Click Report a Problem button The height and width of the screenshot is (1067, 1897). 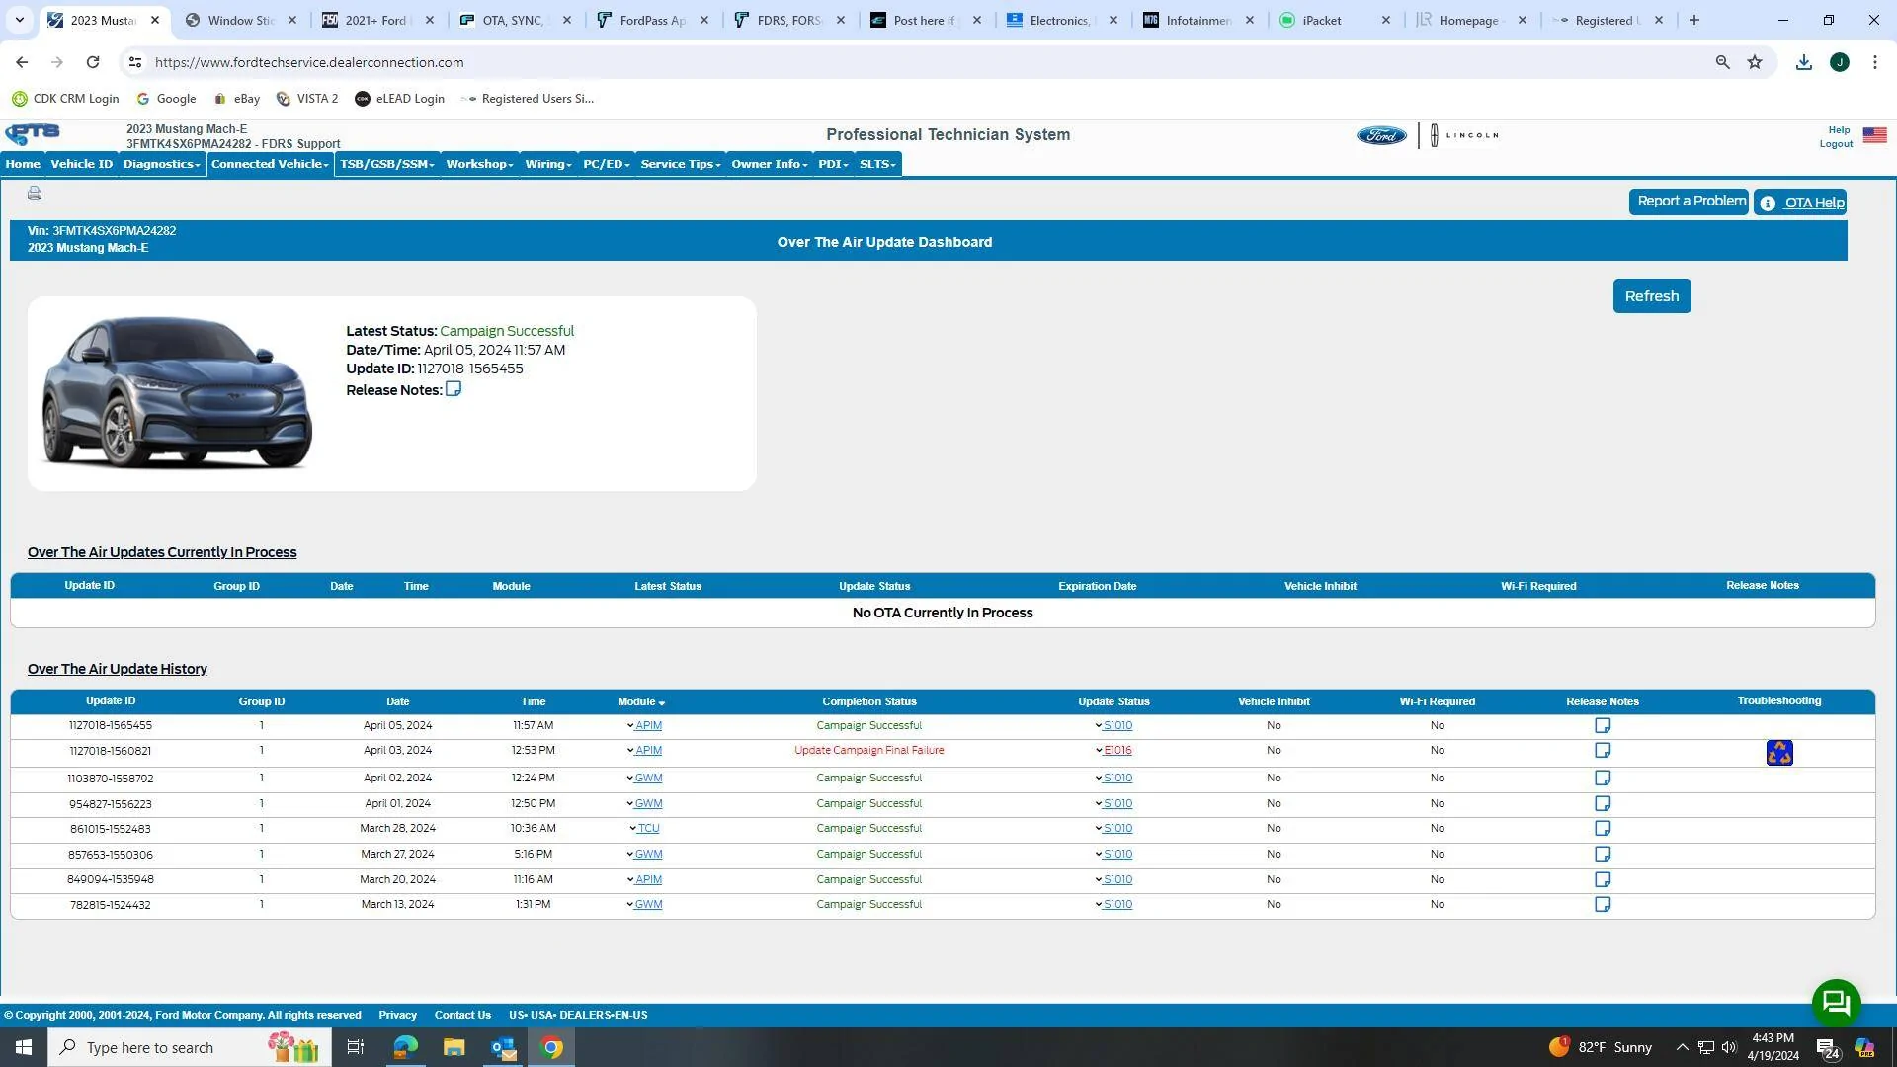1689,202
